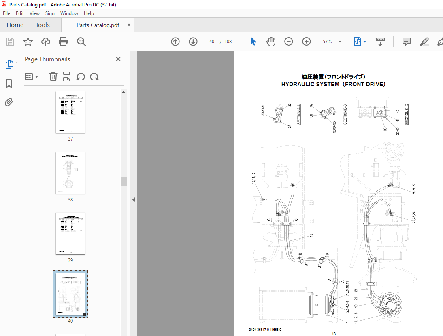Open the Window menu
The width and height of the screenshot is (443, 336).
pos(69,13)
